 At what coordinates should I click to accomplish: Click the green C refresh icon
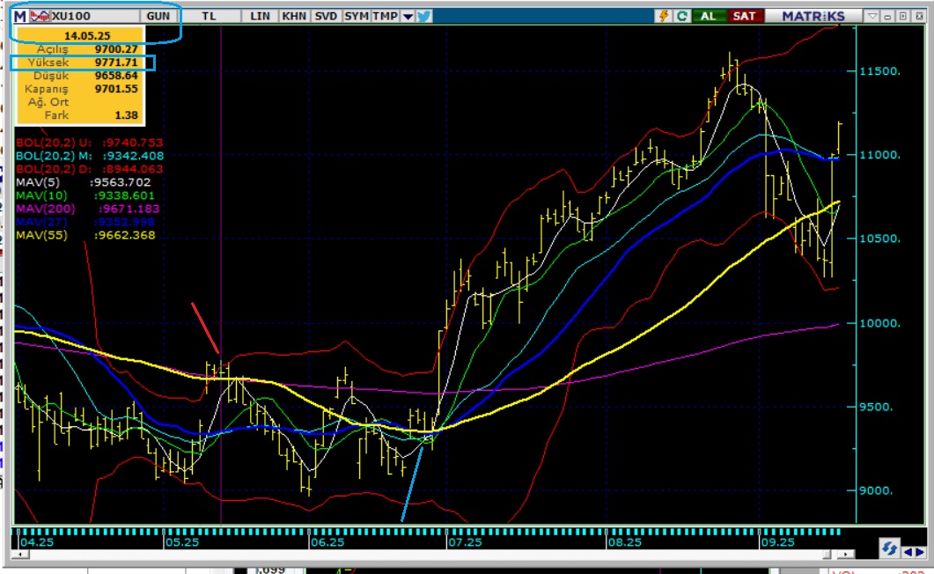click(681, 16)
